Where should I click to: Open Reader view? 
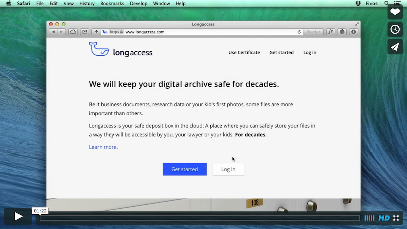pos(313,32)
